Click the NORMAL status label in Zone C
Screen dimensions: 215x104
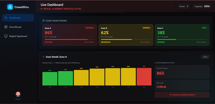pos(161,42)
